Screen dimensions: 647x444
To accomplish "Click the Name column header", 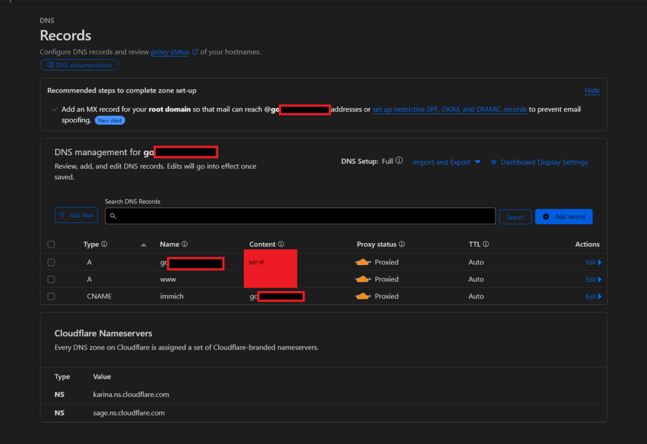I will tap(170, 244).
